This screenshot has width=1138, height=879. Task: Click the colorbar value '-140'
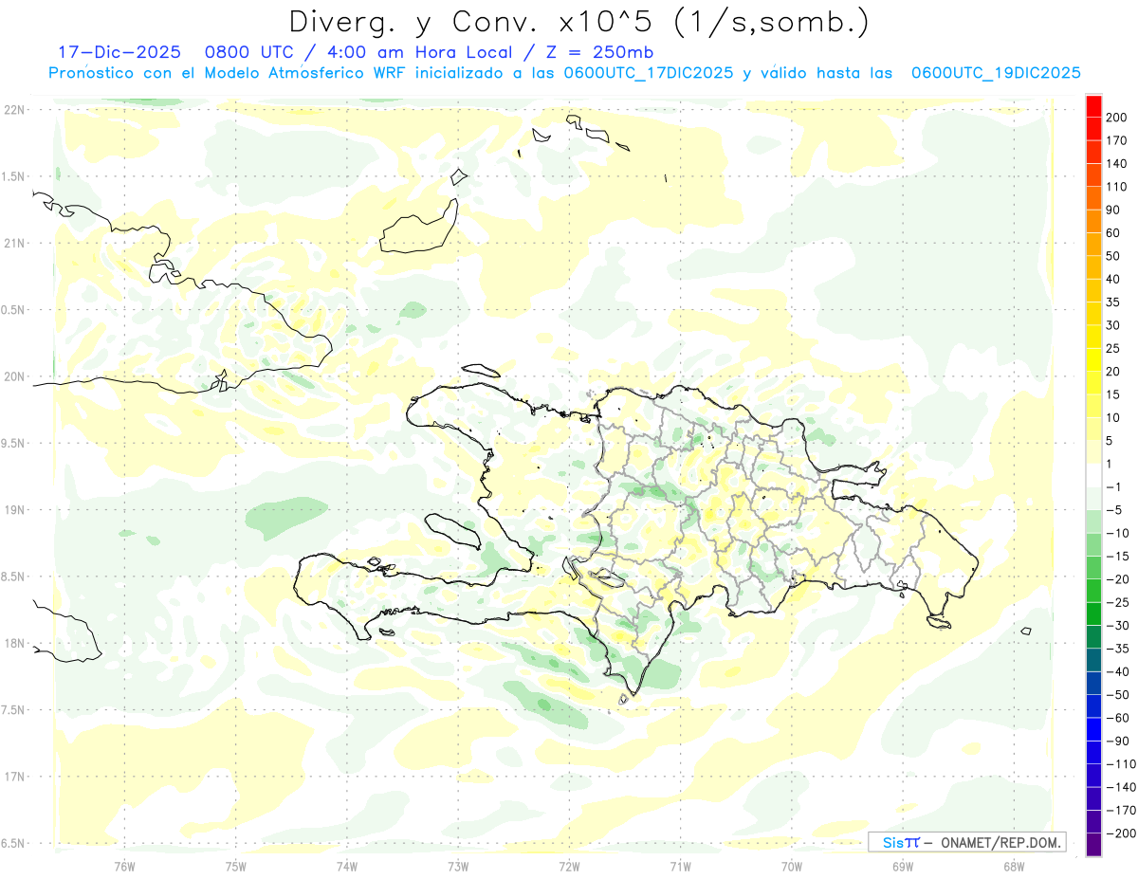coord(1121,787)
